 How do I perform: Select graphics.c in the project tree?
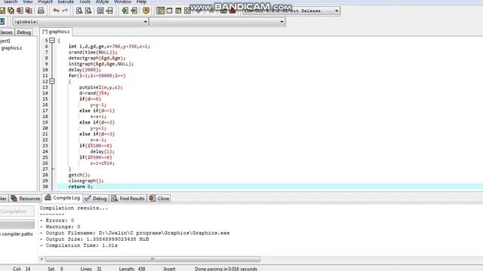[x=12, y=48]
